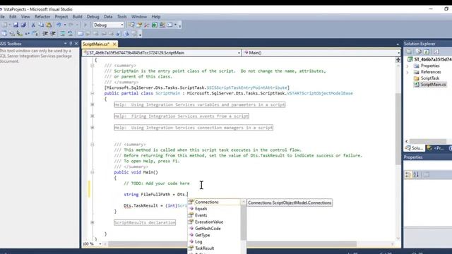Screen dimensions: 452x254
Task: Select the ScriptTask folder in Solution Explorer
Action: (x=430, y=78)
